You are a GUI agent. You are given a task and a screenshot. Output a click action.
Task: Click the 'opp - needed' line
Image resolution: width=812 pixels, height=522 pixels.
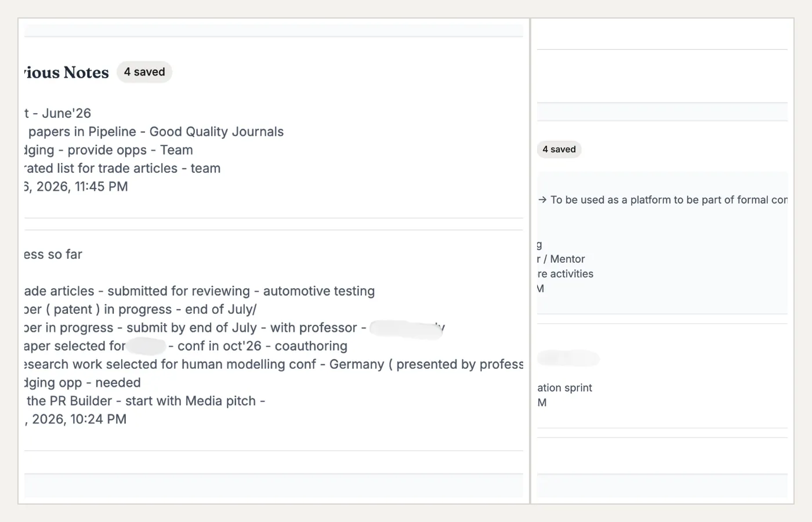pyautogui.click(x=82, y=383)
